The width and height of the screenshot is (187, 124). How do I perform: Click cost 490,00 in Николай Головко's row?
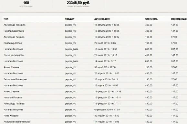point(149,97)
